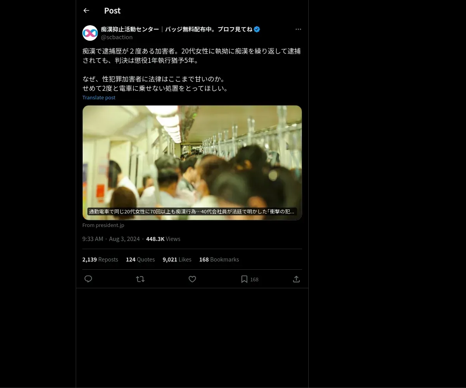Viewport: 466px width, 388px height.
Task: Open the account's profile avatar
Action: [x=90, y=33]
